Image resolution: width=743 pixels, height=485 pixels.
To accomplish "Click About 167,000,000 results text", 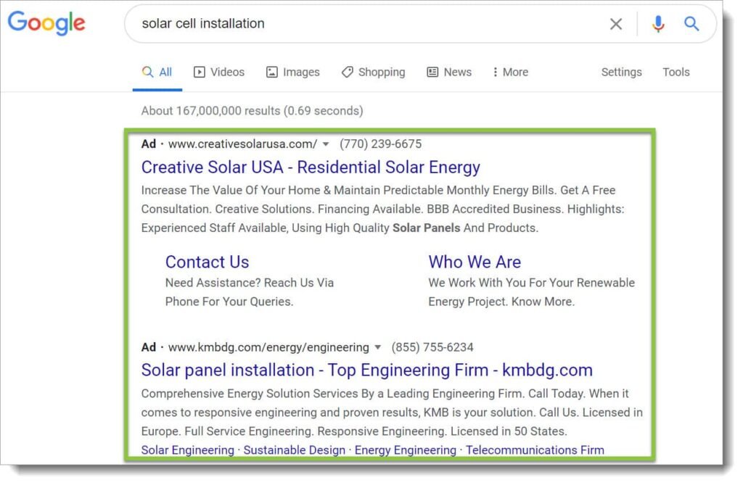I will [x=252, y=111].
